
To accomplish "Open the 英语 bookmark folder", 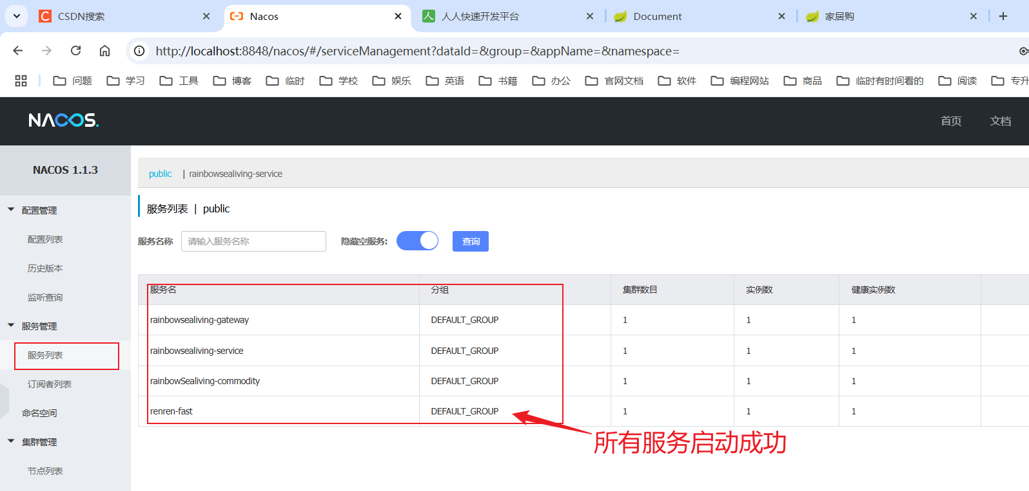I will click(x=445, y=80).
